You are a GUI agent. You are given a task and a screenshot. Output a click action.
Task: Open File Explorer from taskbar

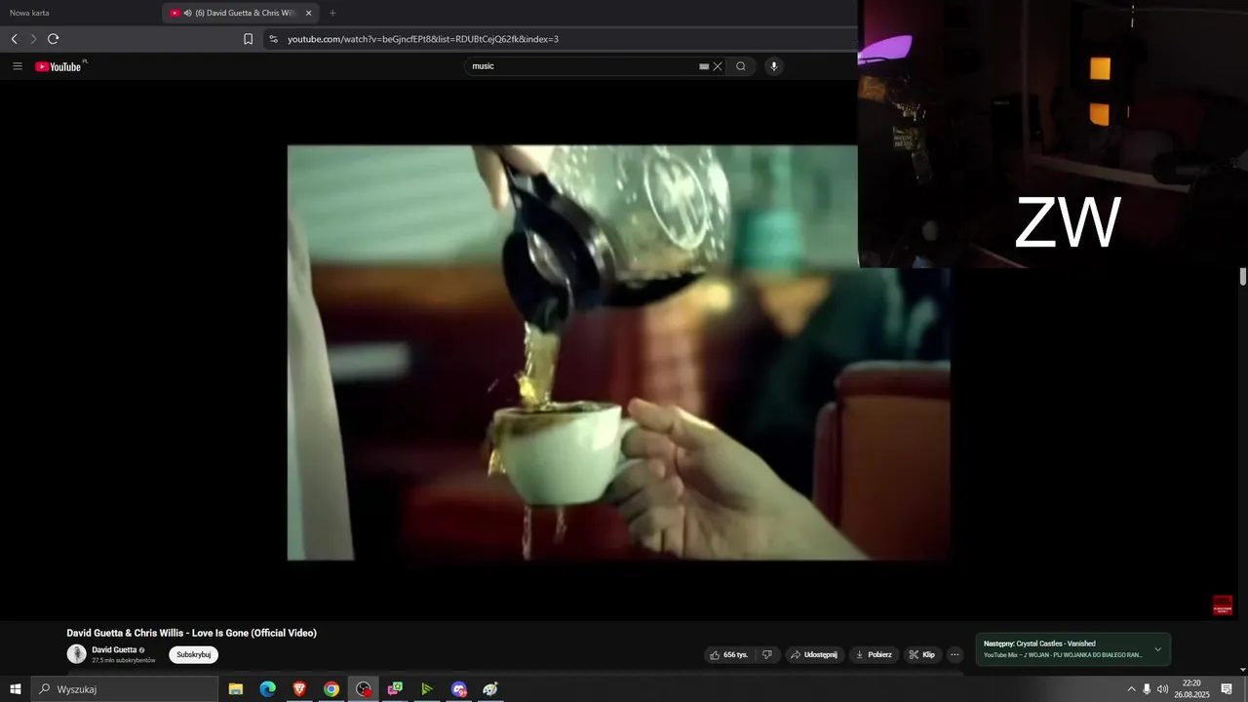click(x=236, y=689)
